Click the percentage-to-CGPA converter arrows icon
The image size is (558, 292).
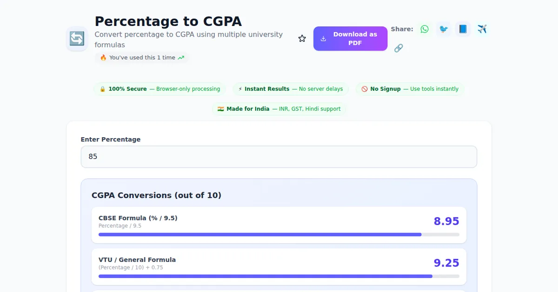coord(76,39)
